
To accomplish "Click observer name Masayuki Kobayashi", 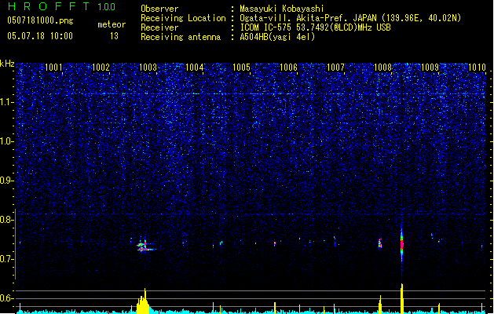I will (282, 9).
